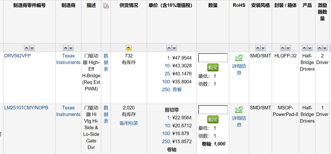The width and height of the screenshot is (331, 154).
Task: Click RoHS column header
Action: tap(239, 5)
